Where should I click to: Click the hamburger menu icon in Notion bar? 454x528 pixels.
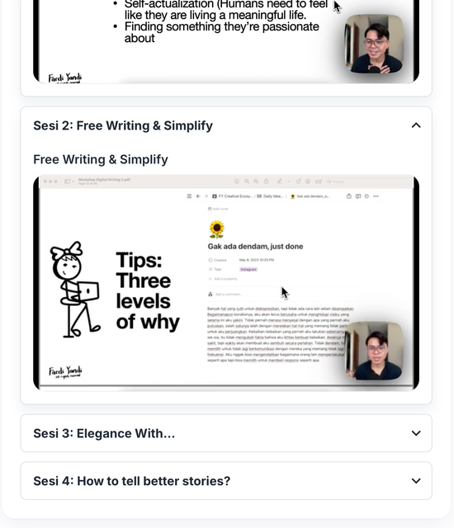(189, 196)
